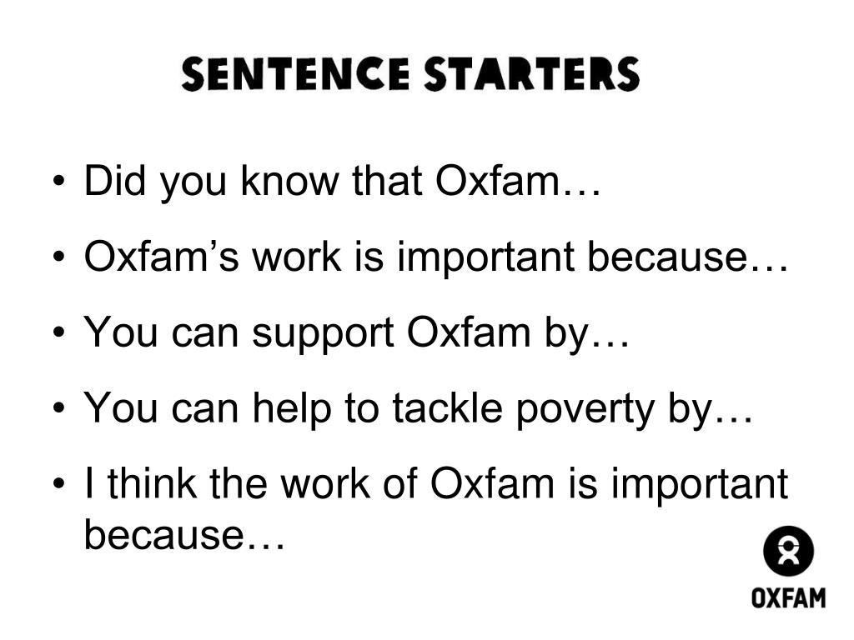Select 'You can support Oxfam by…' line
Image resolution: width=854 pixels, height=640 pixels.
click(x=357, y=332)
